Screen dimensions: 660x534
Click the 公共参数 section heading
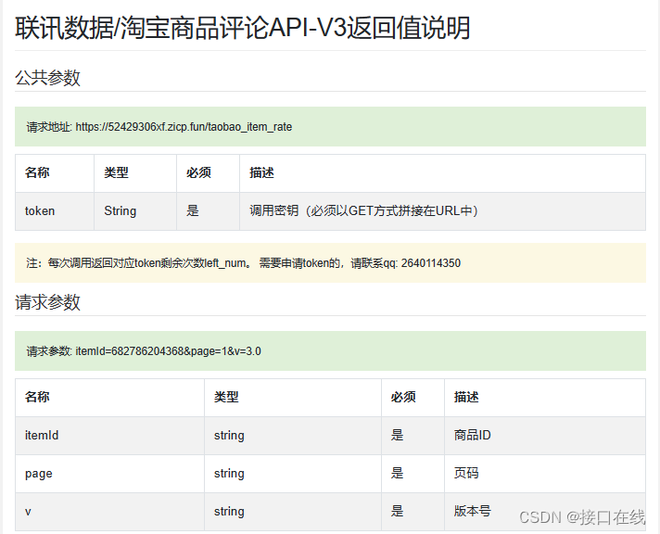pos(47,78)
